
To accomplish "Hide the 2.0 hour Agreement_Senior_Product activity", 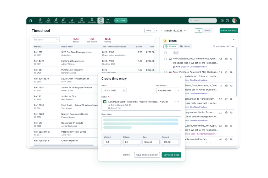I will point(231,113).
